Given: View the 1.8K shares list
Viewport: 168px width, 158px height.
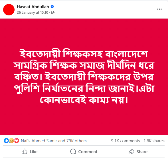Looking at the screenshot, I should (154, 141).
